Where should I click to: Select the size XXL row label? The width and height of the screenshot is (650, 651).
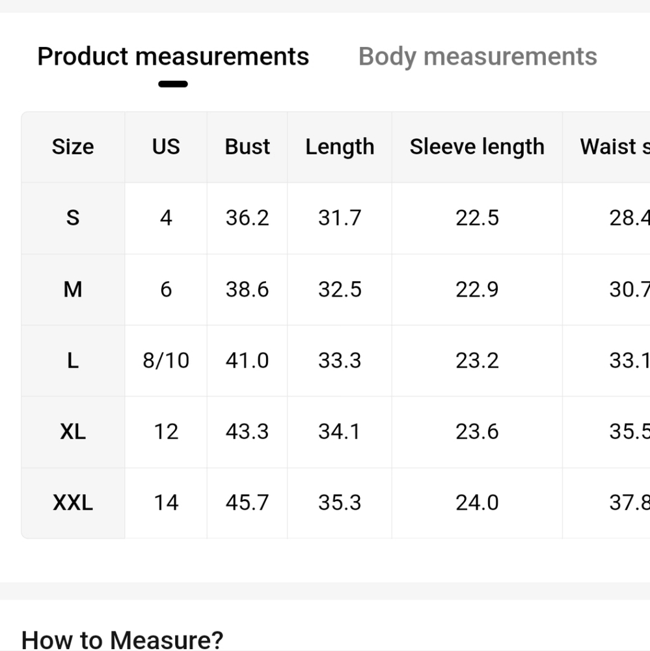tap(73, 503)
